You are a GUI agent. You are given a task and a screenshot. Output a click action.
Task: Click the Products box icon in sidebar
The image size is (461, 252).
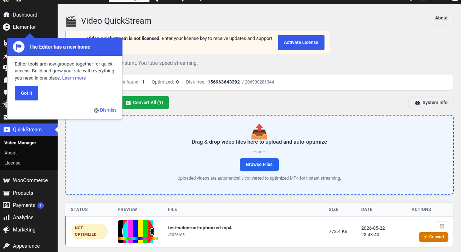6,193
